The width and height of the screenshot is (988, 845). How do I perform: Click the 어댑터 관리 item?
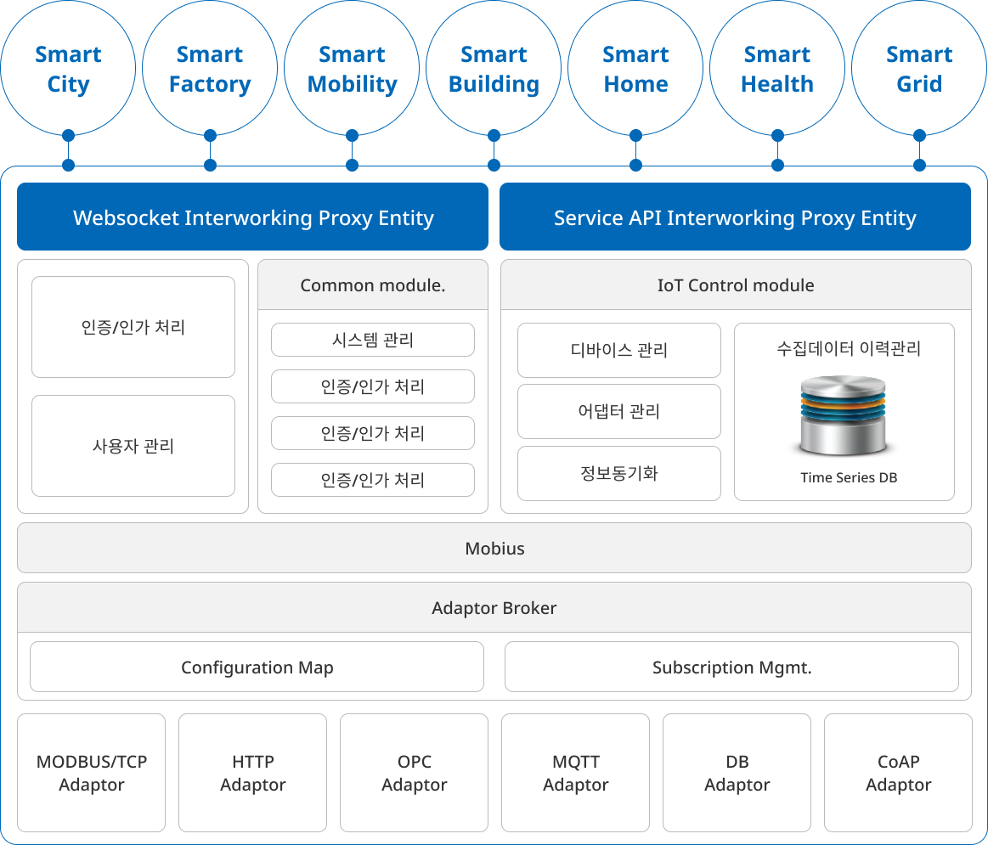(x=619, y=412)
